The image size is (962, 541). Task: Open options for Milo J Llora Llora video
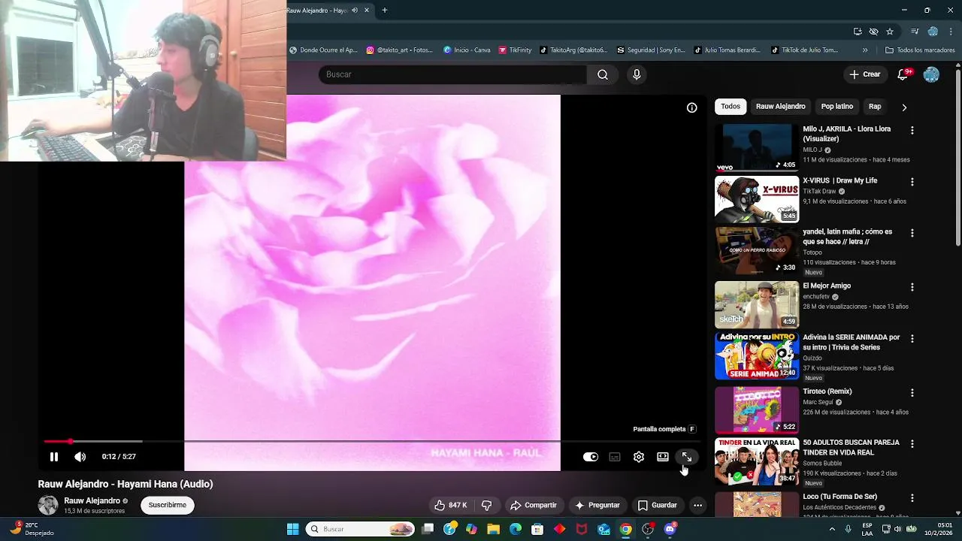(912, 130)
